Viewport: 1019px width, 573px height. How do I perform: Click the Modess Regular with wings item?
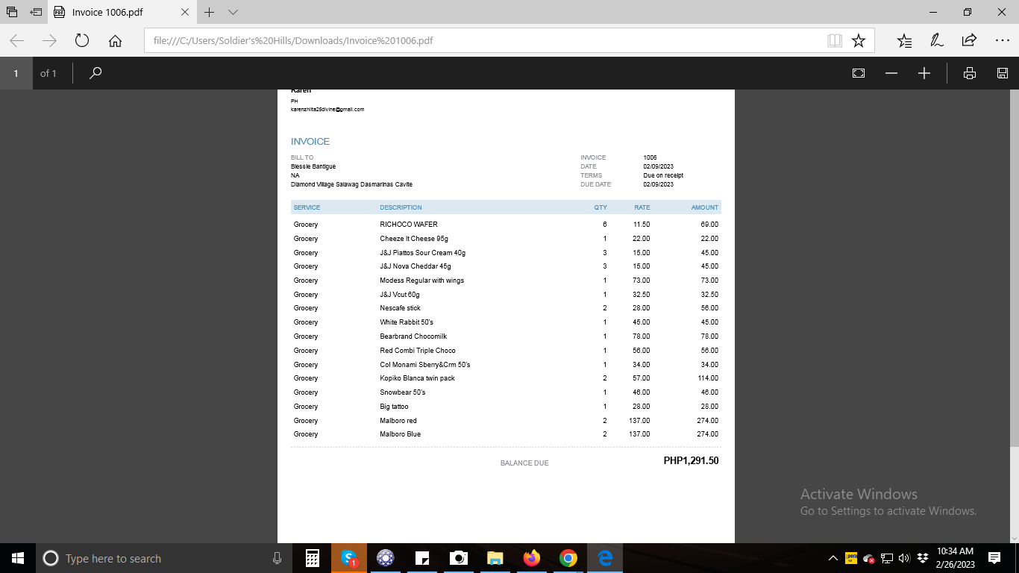point(422,281)
